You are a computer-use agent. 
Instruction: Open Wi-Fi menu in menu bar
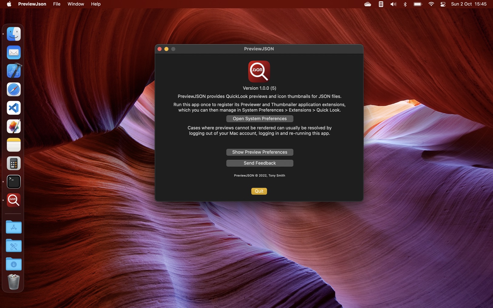tap(431, 4)
